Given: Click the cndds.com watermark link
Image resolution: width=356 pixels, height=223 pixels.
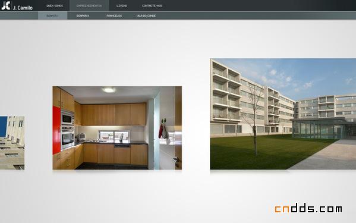Looking at the screenshot, I should coord(308,208).
